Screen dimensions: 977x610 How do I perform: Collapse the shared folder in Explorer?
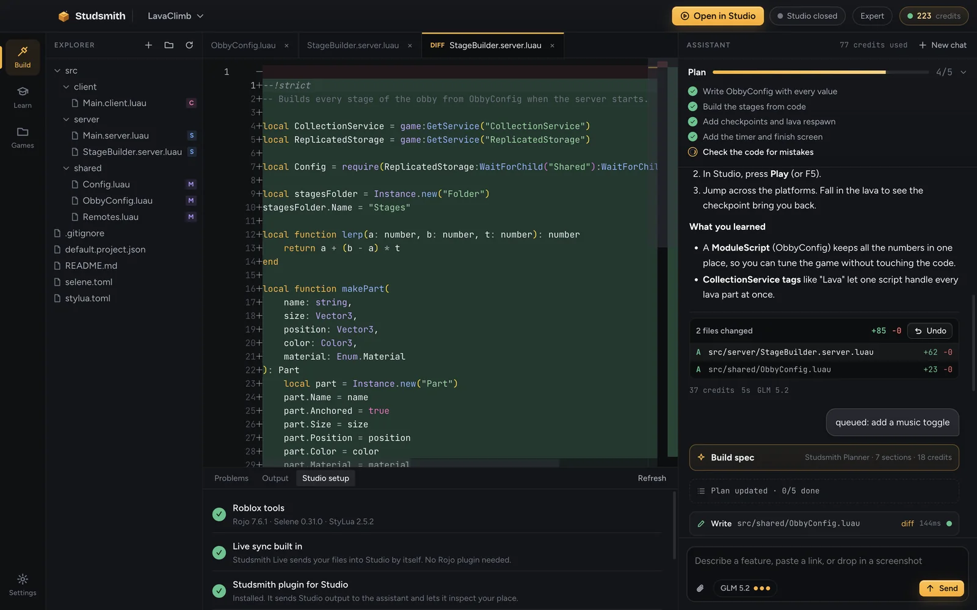(x=66, y=168)
